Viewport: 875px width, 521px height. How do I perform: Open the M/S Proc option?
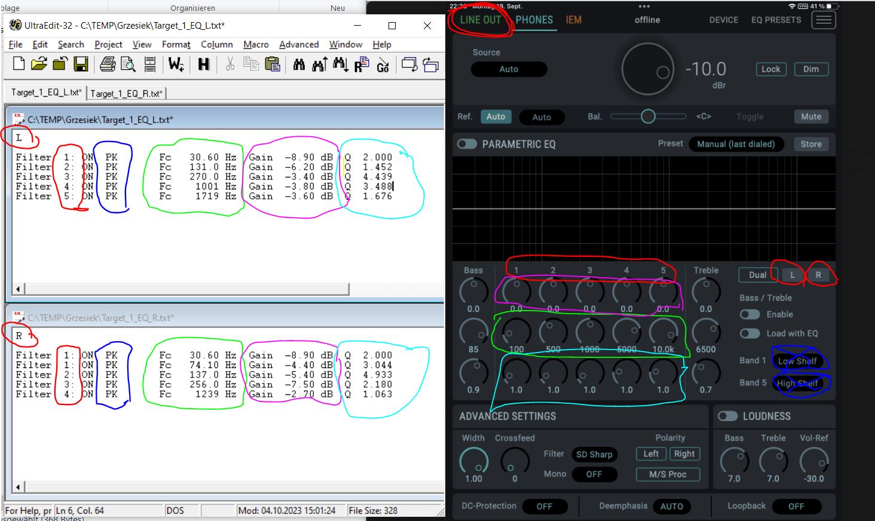coord(668,474)
